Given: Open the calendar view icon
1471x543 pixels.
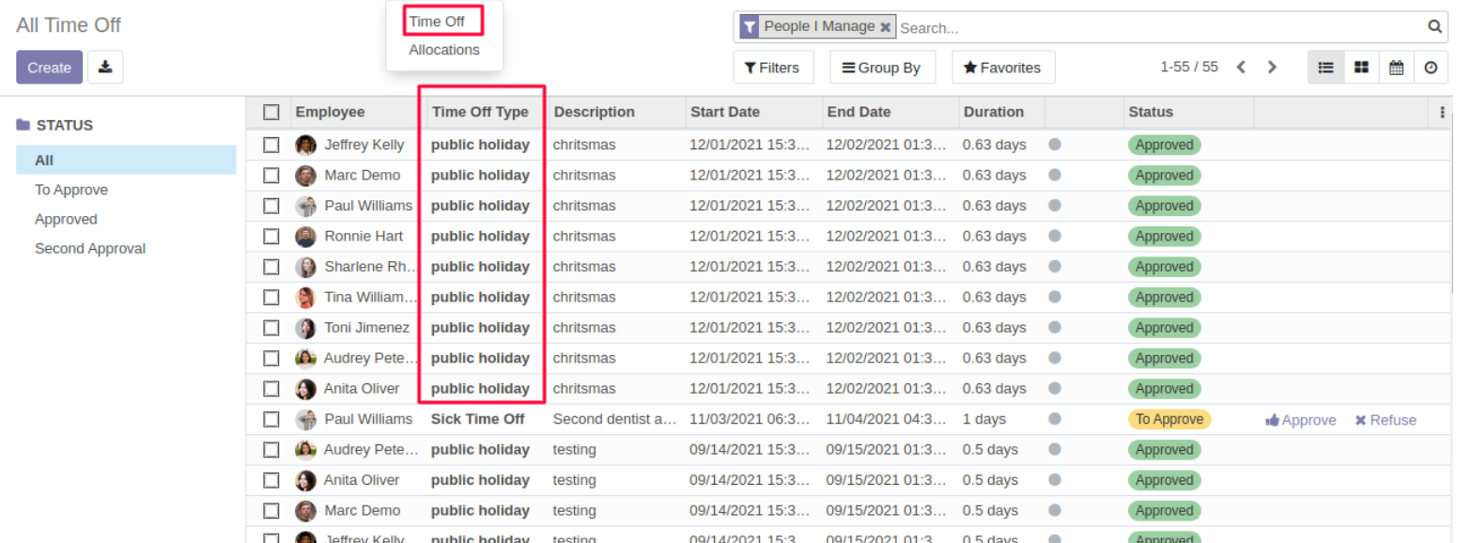Looking at the screenshot, I should click(x=1396, y=68).
